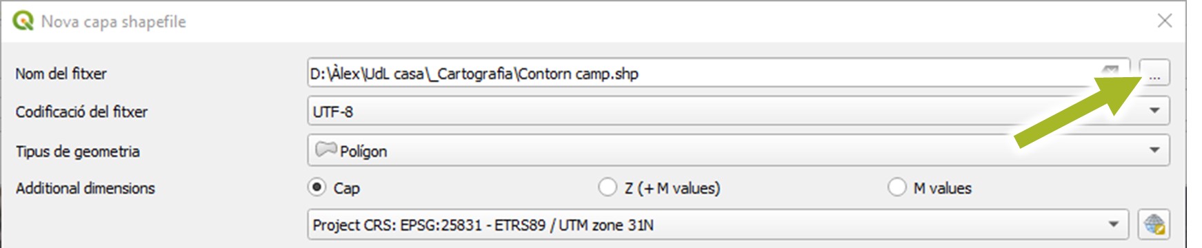
Task: Click the UTF-8 encoding combo box
Action: pyautogui.click(x=739, y=111)
